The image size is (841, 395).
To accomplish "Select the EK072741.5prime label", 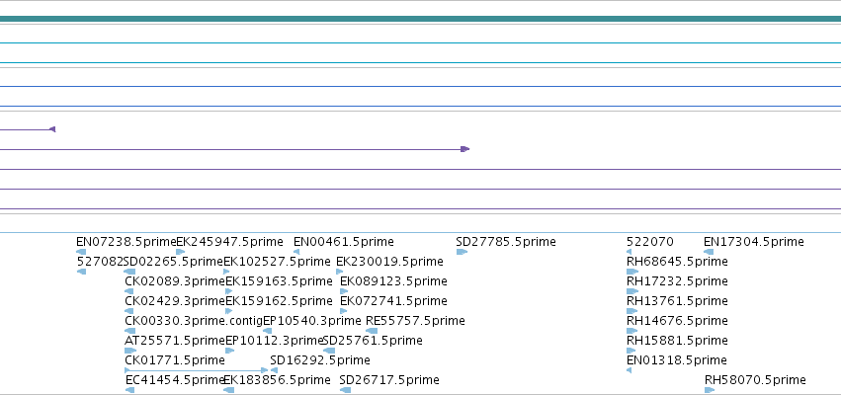I will pyautogui.click(x=393, y=301).
